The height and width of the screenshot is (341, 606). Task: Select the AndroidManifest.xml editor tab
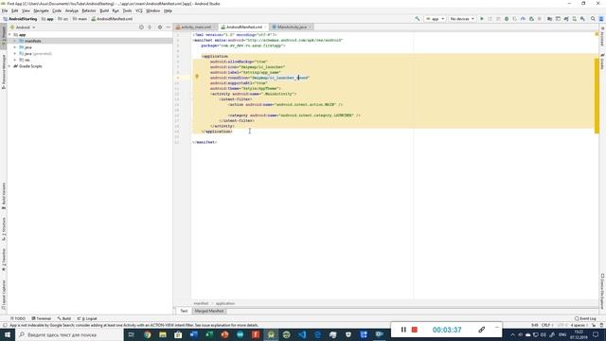coord(243,27)
